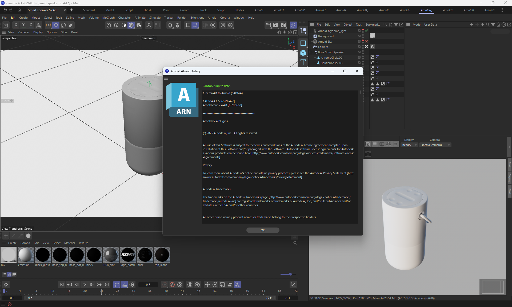Adjust the material thumbnail size slider
This screenshot has height=307, width=512.
290,274
